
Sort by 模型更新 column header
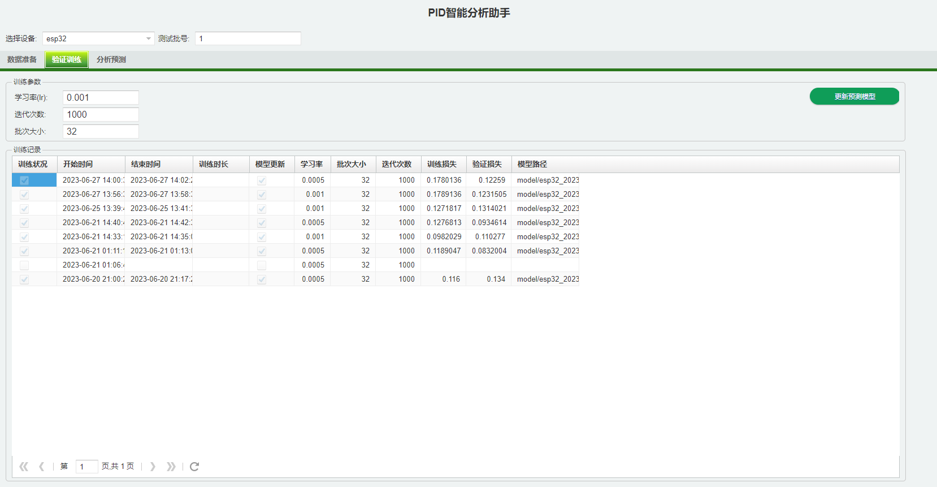tap(272, 164)
